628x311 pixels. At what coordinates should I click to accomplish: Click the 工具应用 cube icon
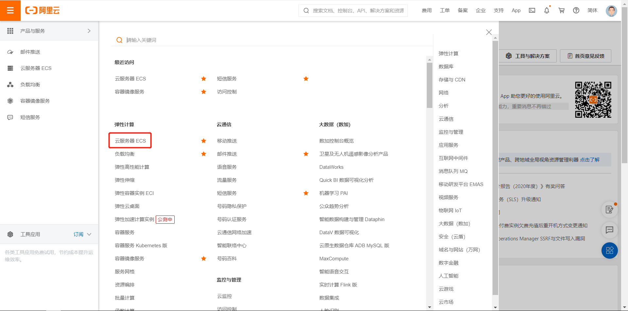(x=10, y=234)
